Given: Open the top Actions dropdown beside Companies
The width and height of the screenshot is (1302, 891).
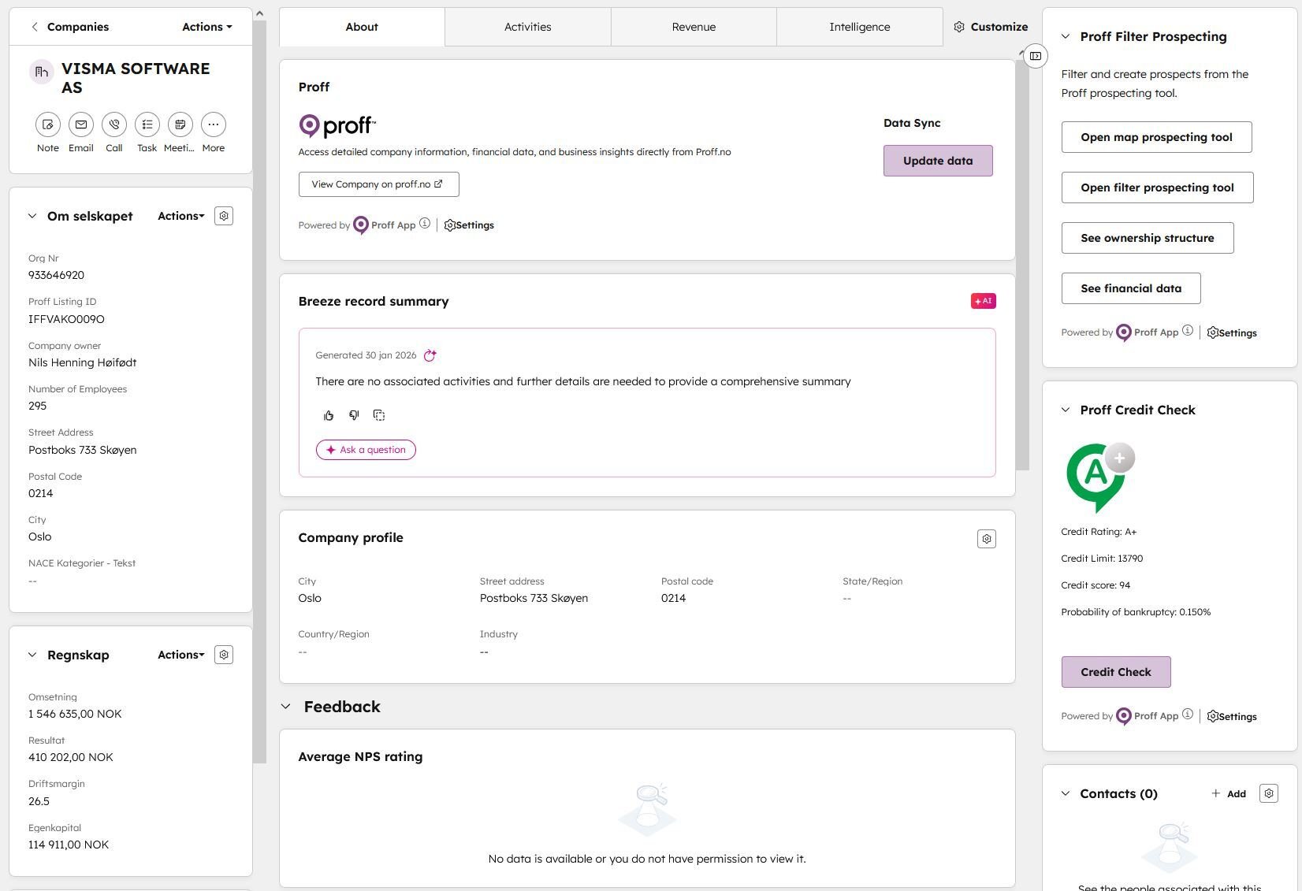Looking at the screenshot, I should coord(207,27).
